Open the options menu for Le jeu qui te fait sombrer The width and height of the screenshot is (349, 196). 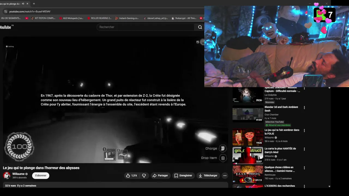[x=304, y=130]
